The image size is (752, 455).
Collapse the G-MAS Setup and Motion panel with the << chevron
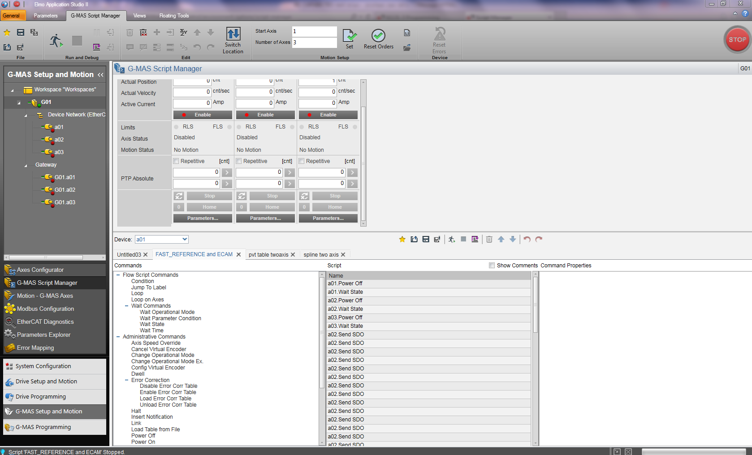[x=100, y=75]
